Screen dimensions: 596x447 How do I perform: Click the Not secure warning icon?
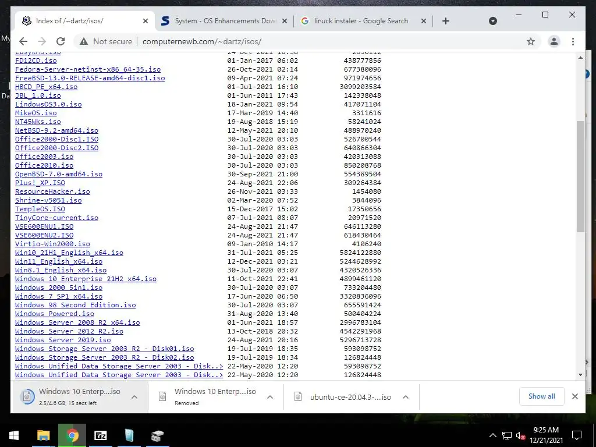point(84,41)
